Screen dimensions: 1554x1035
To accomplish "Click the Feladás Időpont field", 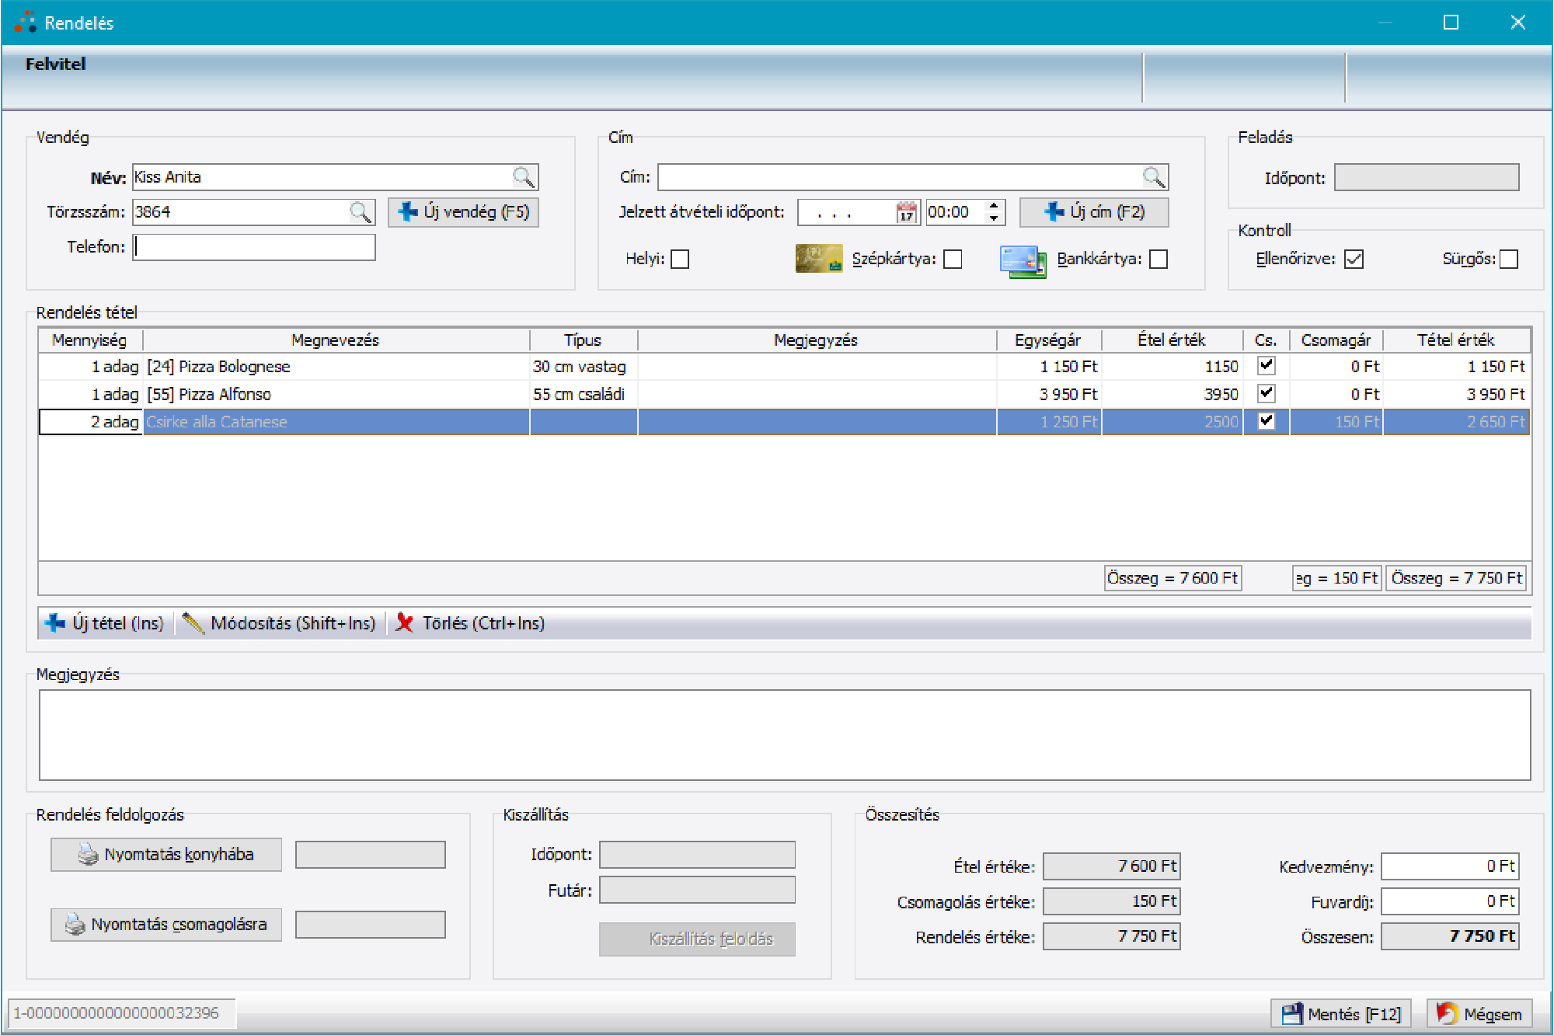I will coord(1427,177).
